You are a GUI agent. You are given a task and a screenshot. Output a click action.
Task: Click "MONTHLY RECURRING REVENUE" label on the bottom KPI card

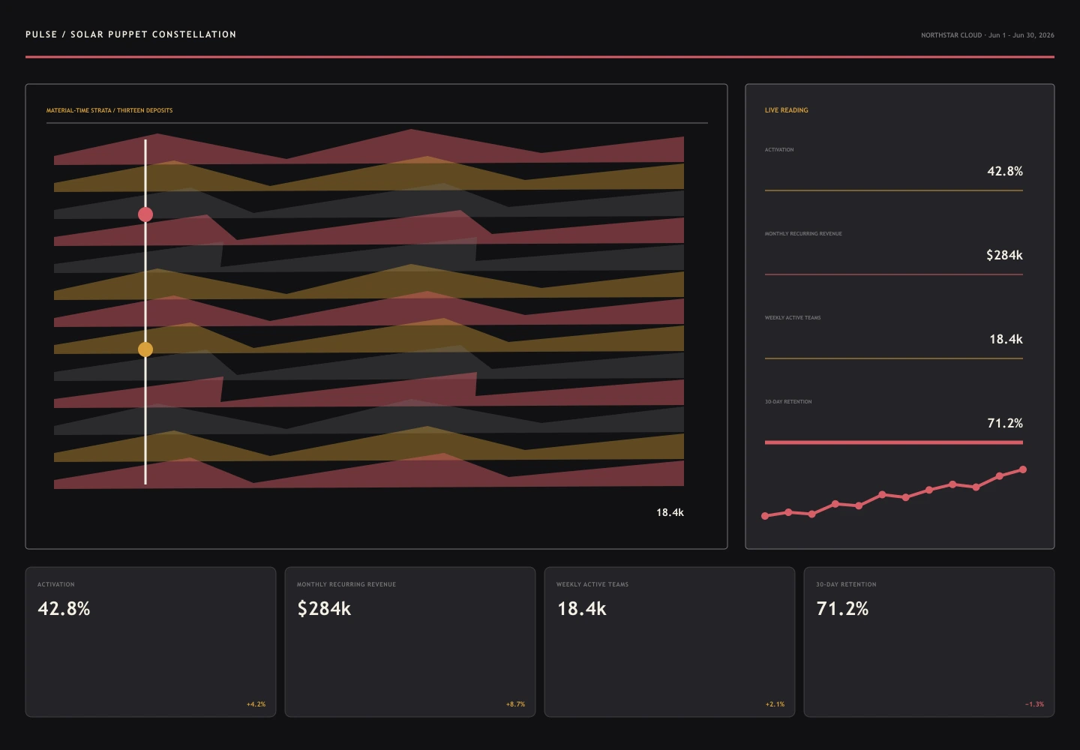[x=346, y=584]
